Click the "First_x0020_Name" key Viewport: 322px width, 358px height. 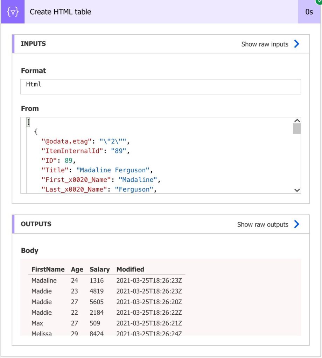(76, 180)
